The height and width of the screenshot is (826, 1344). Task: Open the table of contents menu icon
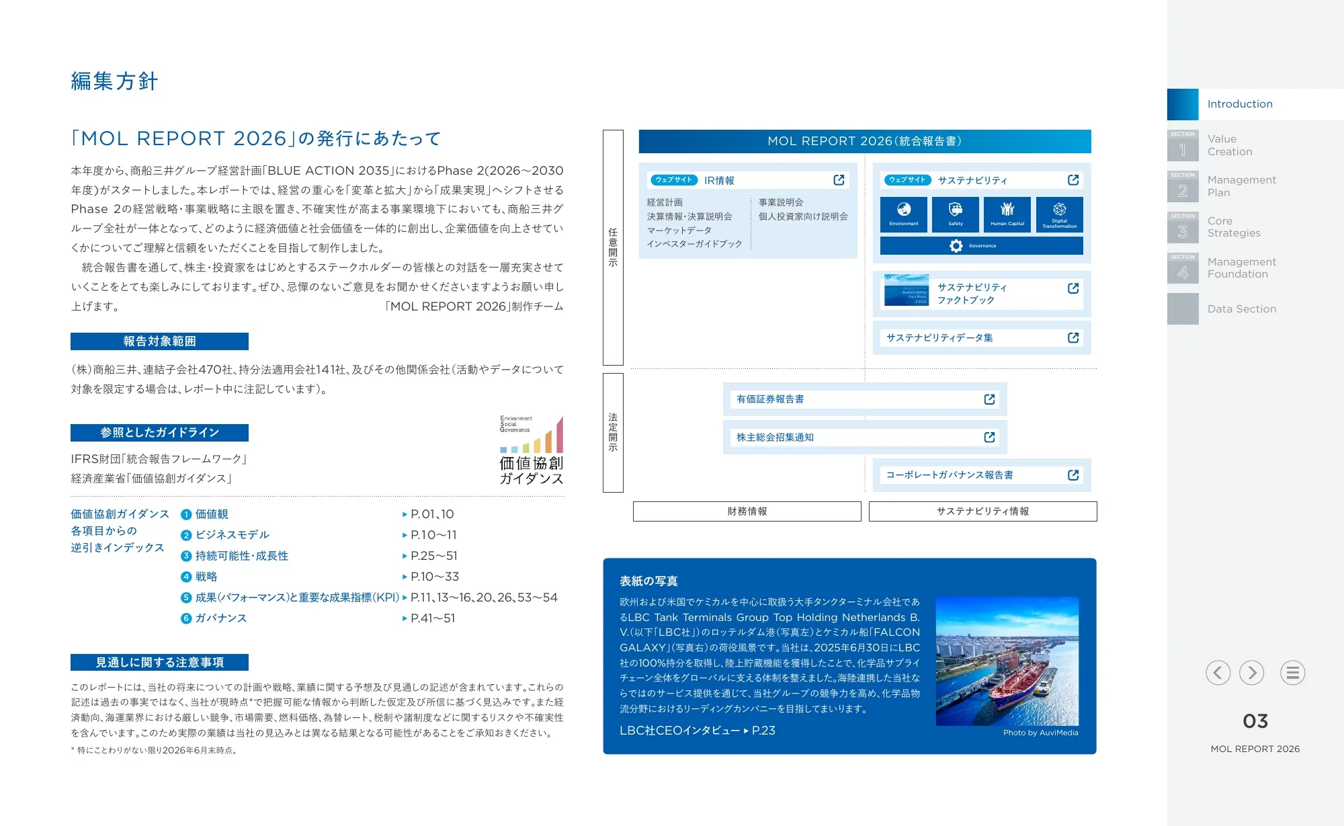1293,673
